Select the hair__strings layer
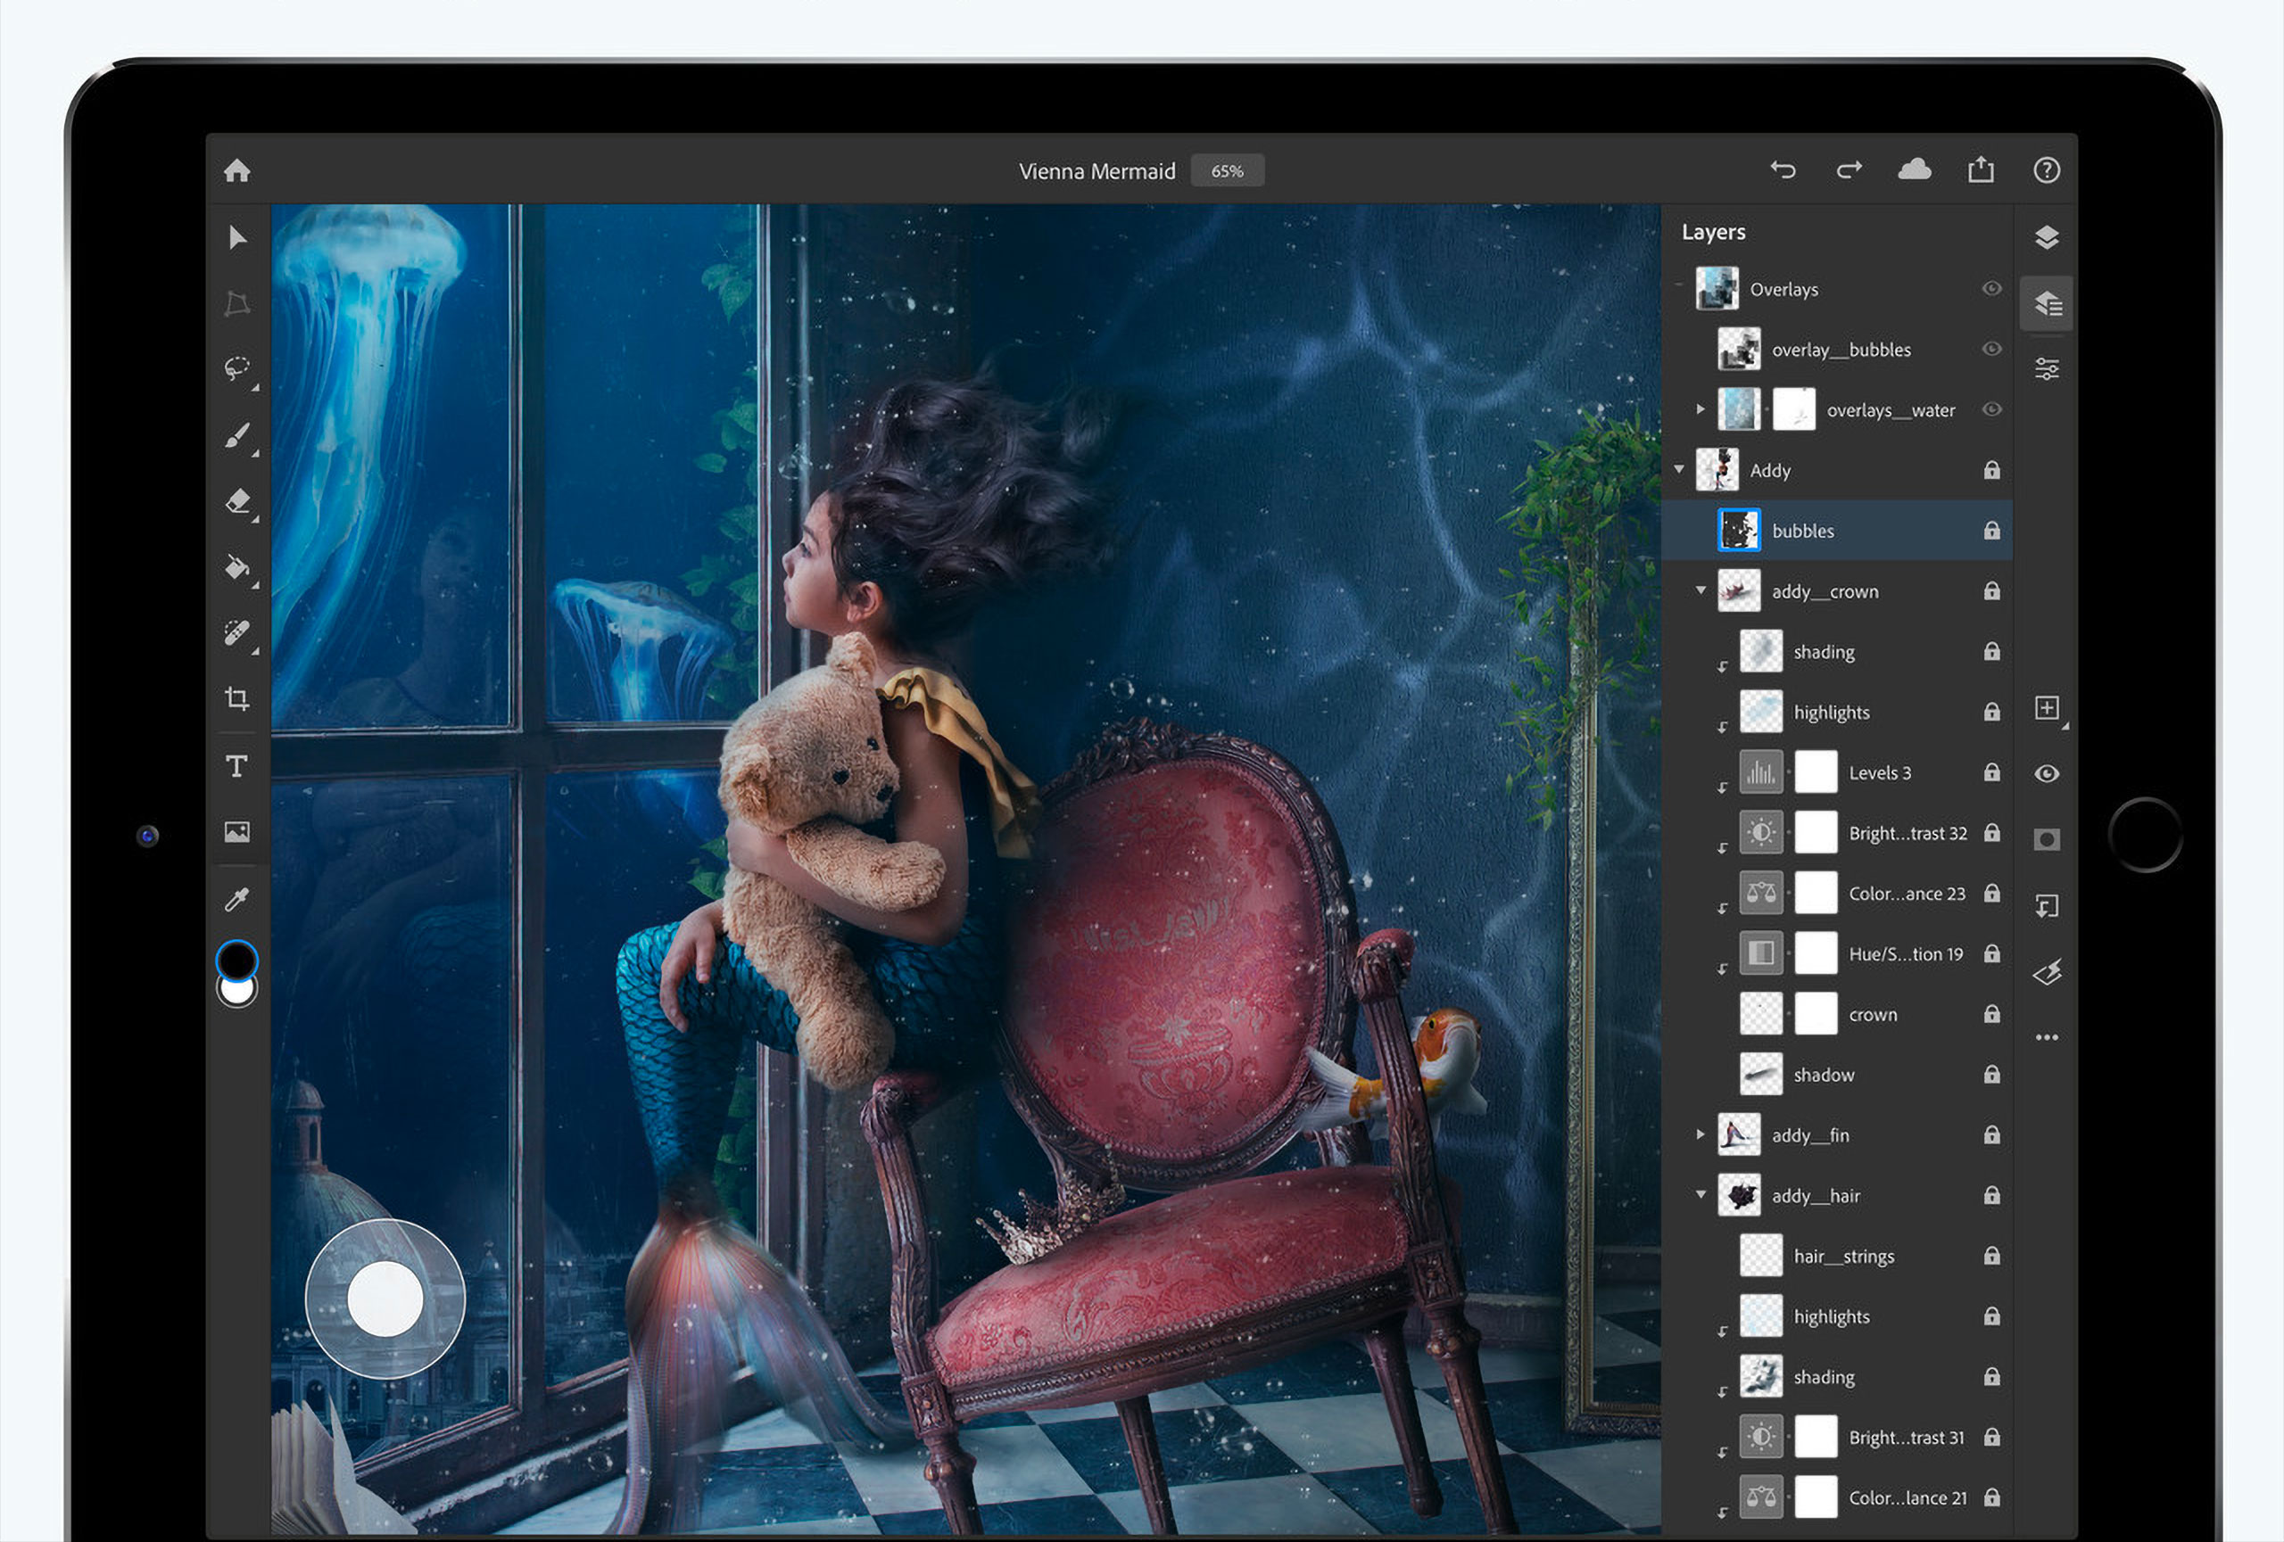 pos(1844,1257)
